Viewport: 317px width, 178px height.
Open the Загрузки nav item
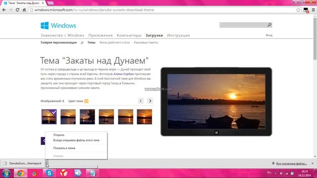(x=154, y=35)
